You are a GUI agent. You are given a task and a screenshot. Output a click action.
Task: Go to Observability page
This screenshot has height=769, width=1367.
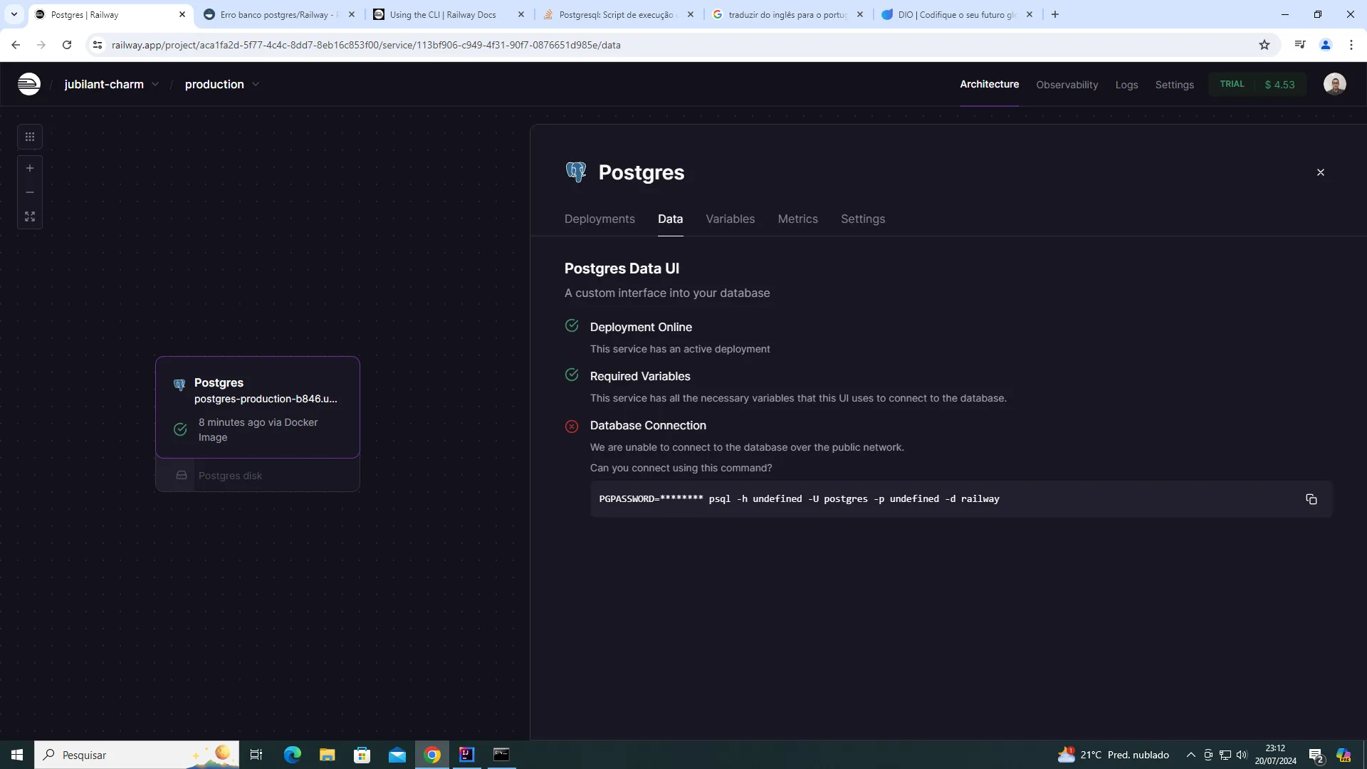click(1067, 85)
